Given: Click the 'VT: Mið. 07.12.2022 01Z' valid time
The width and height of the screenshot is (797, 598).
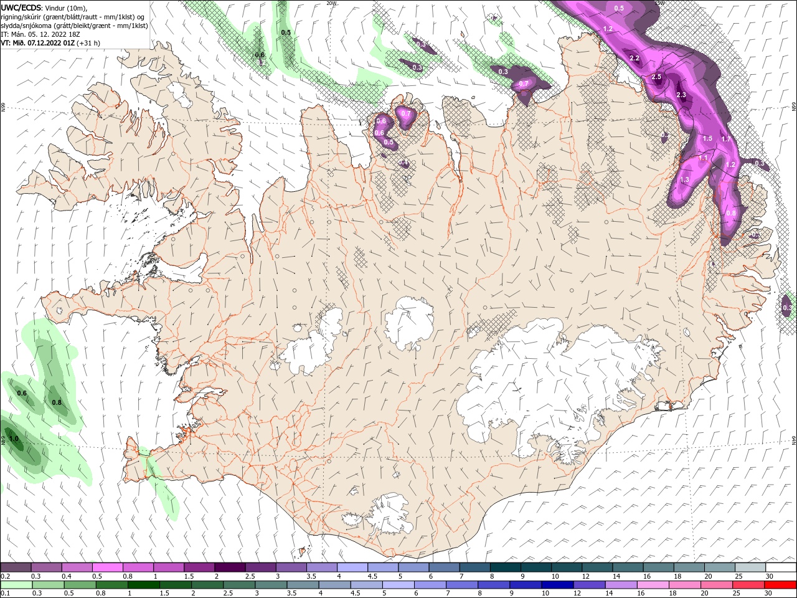Looking at the screenshot, I should (37, 43).
